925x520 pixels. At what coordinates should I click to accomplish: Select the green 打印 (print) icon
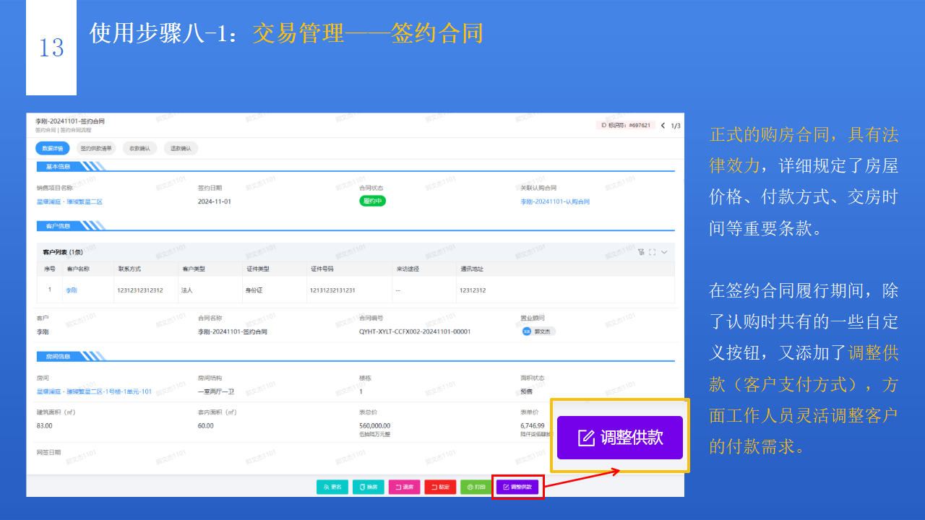(x=476, y=487)
